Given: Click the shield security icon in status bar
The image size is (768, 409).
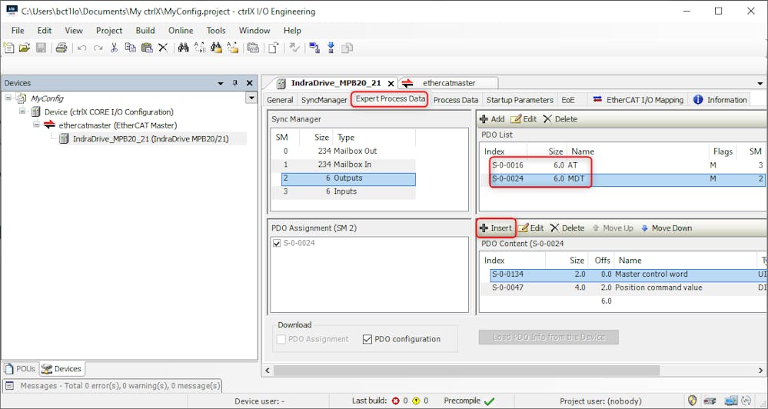Looking at the screenshot, I should tap(692, 401).
